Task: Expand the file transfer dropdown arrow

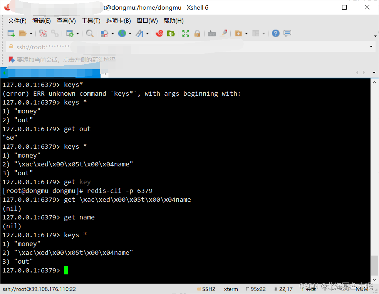Action: 112,33
